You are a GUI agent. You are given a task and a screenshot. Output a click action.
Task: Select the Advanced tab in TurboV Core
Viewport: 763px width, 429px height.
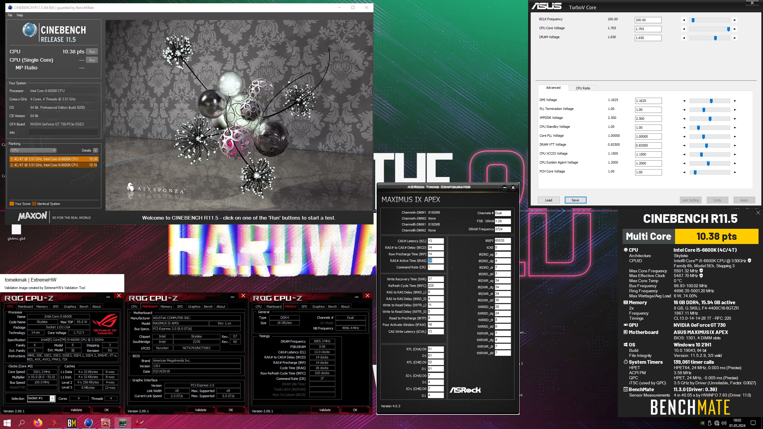553,88
